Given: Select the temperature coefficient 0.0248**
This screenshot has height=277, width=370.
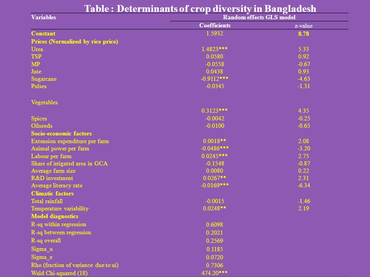Looking at the screenshot, I should coord(215,209).
